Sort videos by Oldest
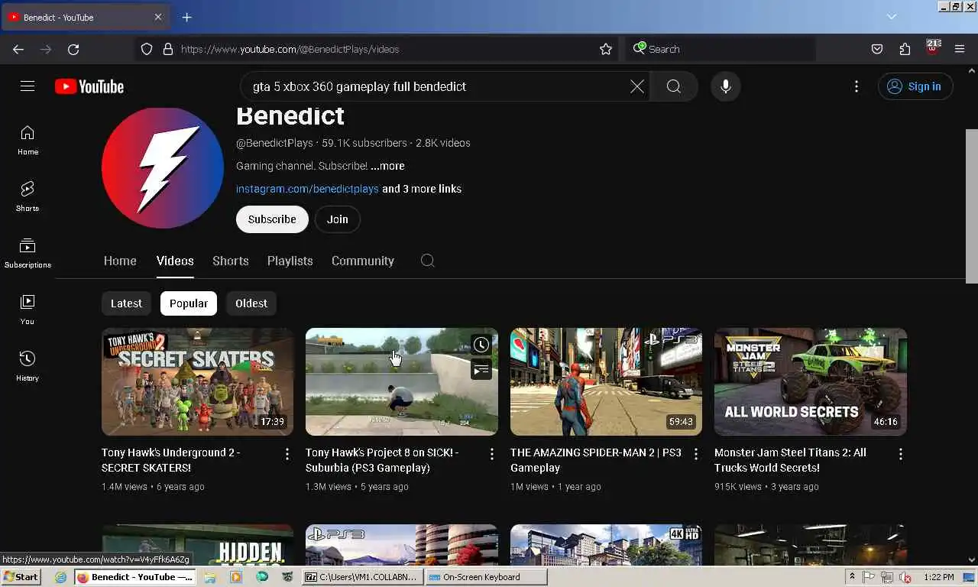This screenshot has width=978, height=587. point(251,303)
